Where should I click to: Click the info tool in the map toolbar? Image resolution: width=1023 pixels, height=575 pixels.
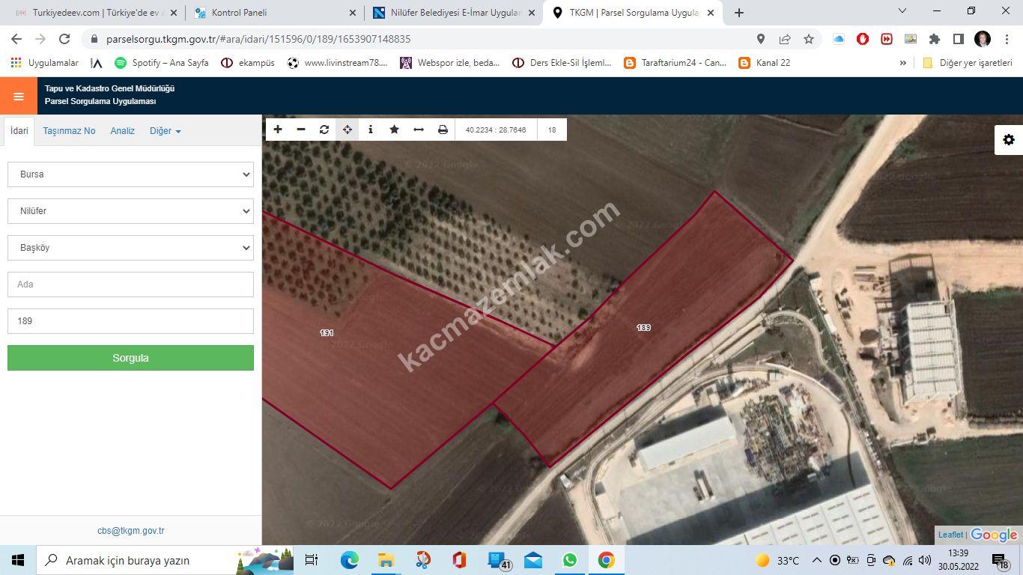371,130
